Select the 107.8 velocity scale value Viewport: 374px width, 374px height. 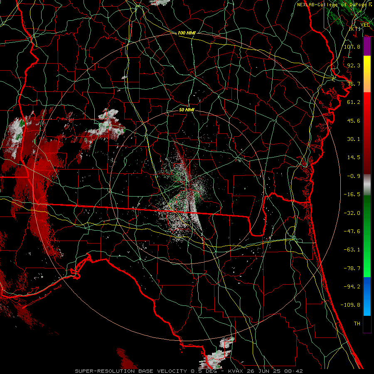click(x=352, y=47)
